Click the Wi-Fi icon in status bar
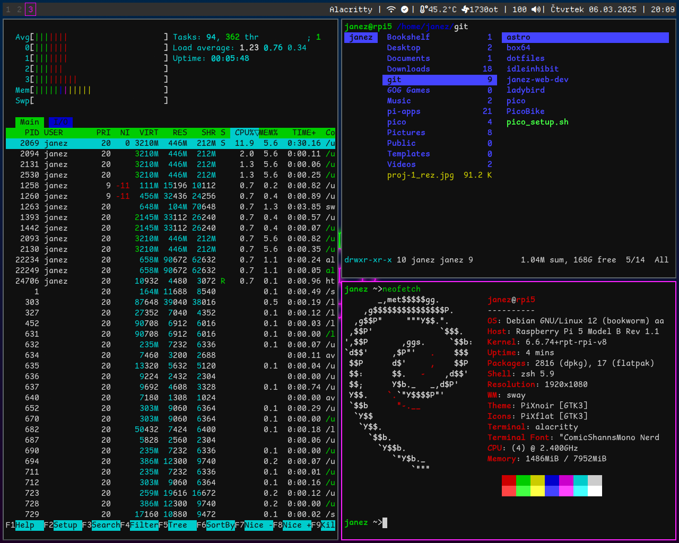This screenshot has width=679, height=543. (391, 10)
